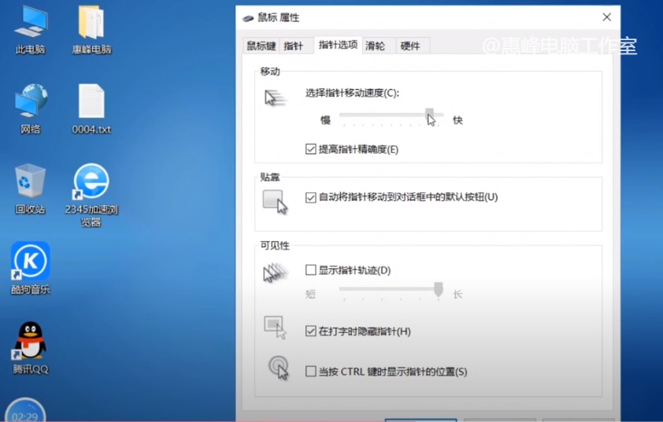The image size is (663, 422).
Task: Click the pointer trails illustration icon
Action: coord(276,272)
